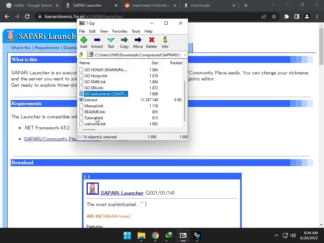Click the Delete red X icon
The height and width of the screenshot is (243, 324).
[x=152, y=43]
